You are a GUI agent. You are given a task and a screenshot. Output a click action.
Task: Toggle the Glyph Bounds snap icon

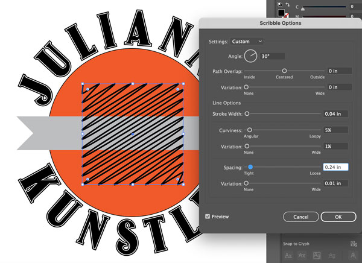pyautogui.click(x=317, y=255)
